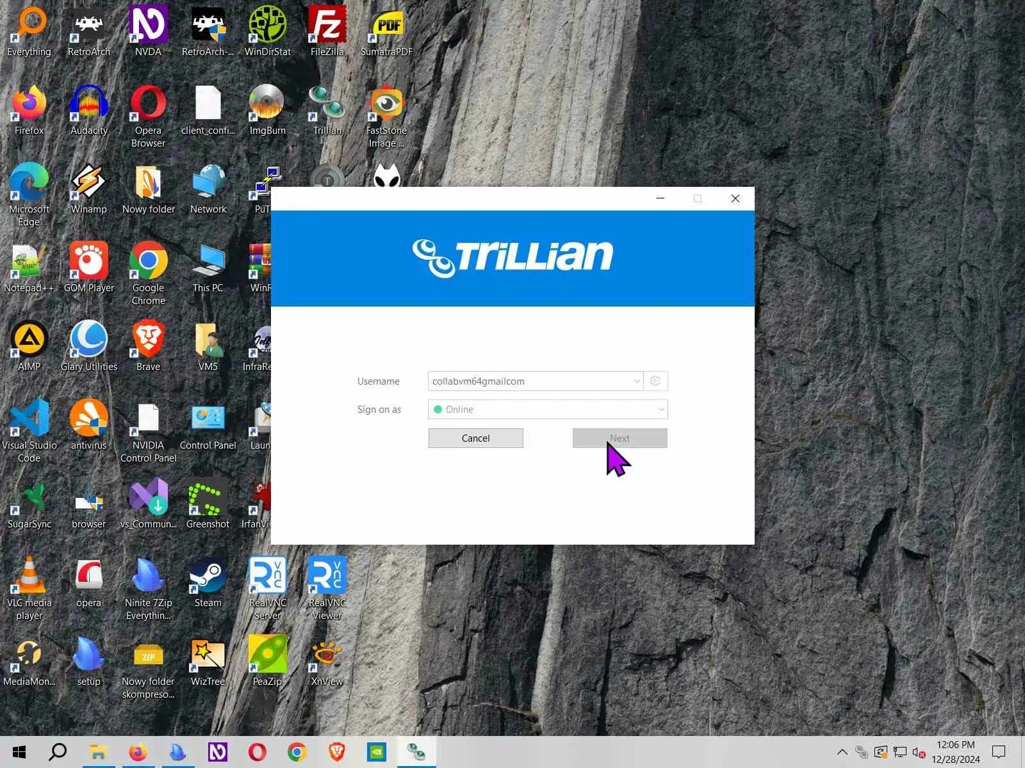The height and width of the screenshot is (768, 1025).
Task: Open the Sign on as status dropdown
Action: click(x=548, y=410)
